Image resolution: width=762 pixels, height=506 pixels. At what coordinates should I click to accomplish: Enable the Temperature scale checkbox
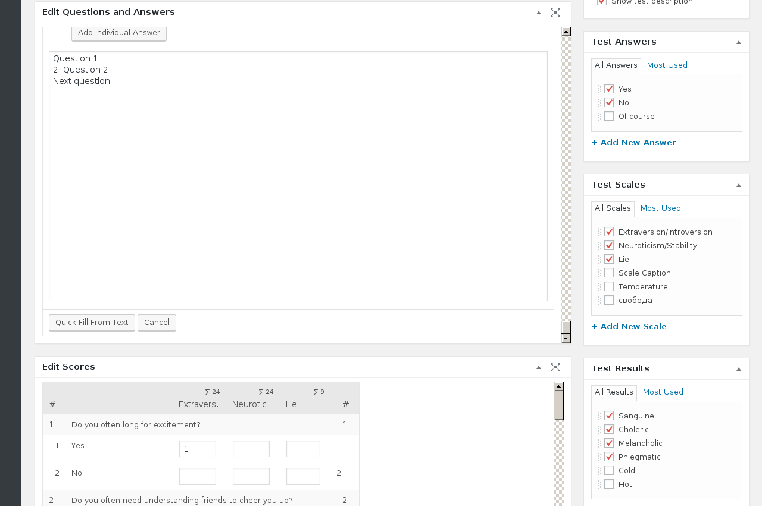tap(609, 286)
